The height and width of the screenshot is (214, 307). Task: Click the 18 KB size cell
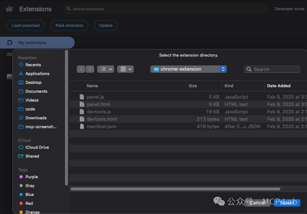click(x=212, y=112)
